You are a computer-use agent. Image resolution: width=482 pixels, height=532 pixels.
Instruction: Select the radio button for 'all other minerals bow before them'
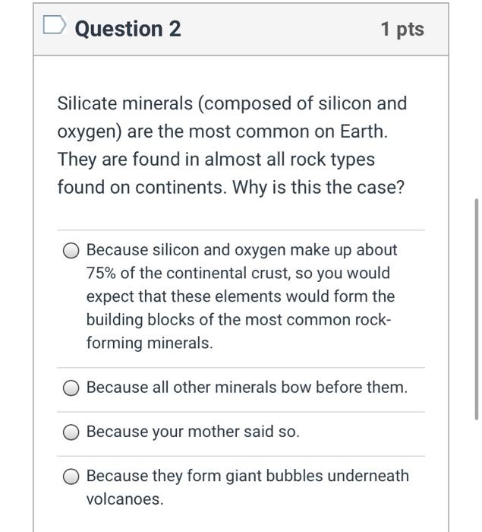[71, 388]
